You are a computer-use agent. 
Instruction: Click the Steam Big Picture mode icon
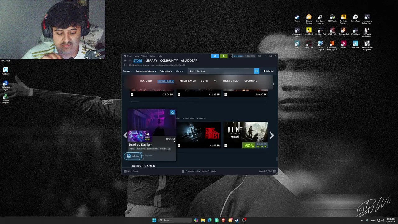(260, 56)
